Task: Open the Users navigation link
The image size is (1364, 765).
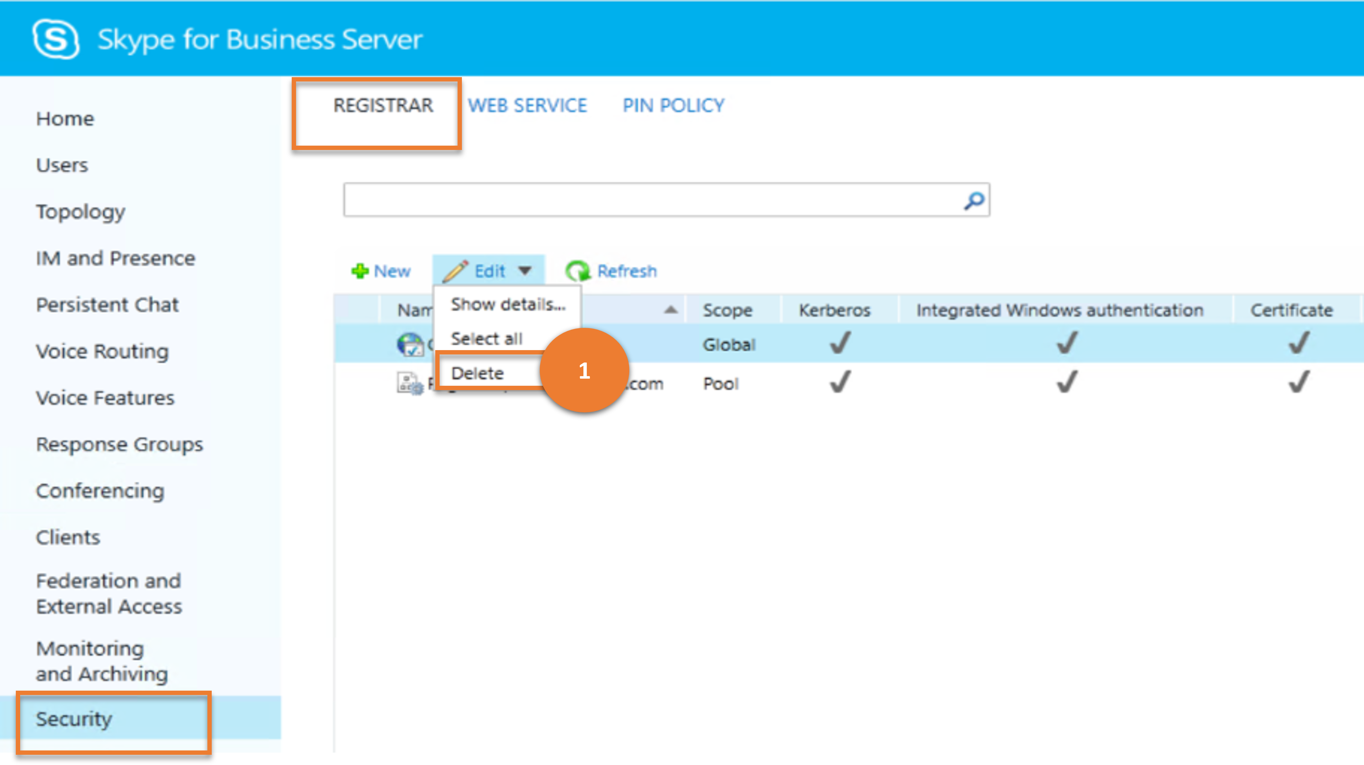Action: (x=62, y=165)
